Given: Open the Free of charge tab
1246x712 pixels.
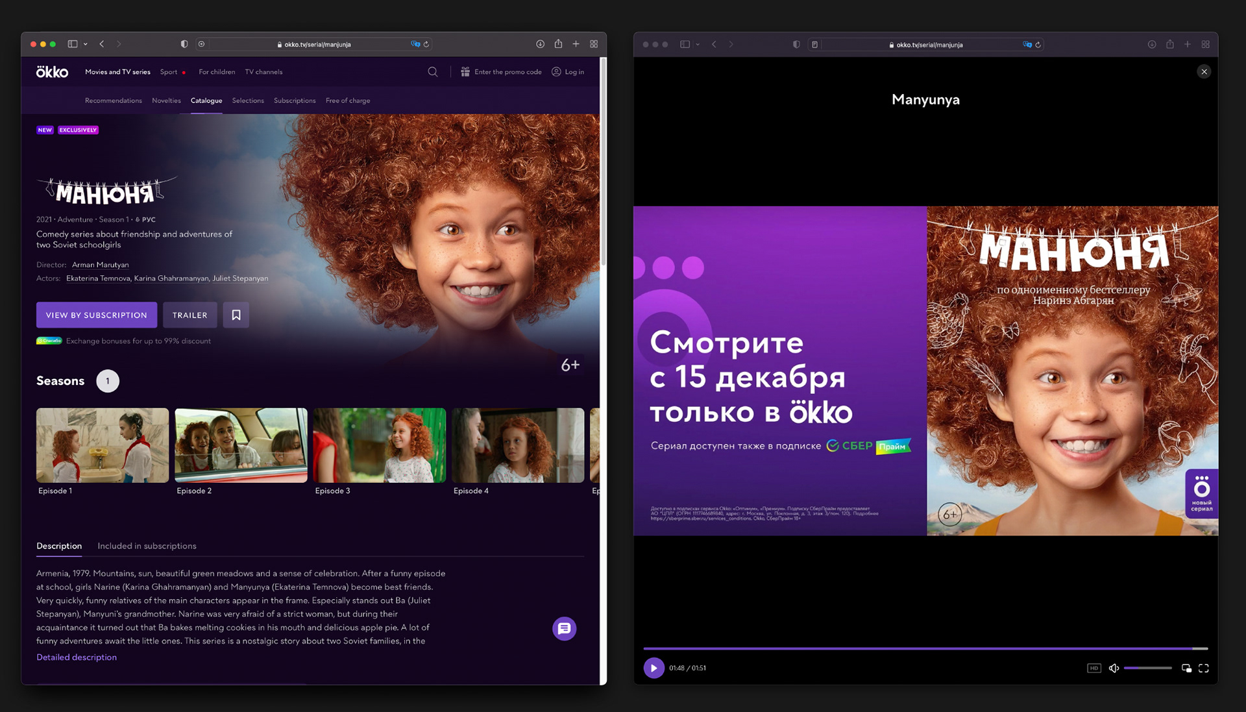Looking at the screenshot, I should click(348, 101).
